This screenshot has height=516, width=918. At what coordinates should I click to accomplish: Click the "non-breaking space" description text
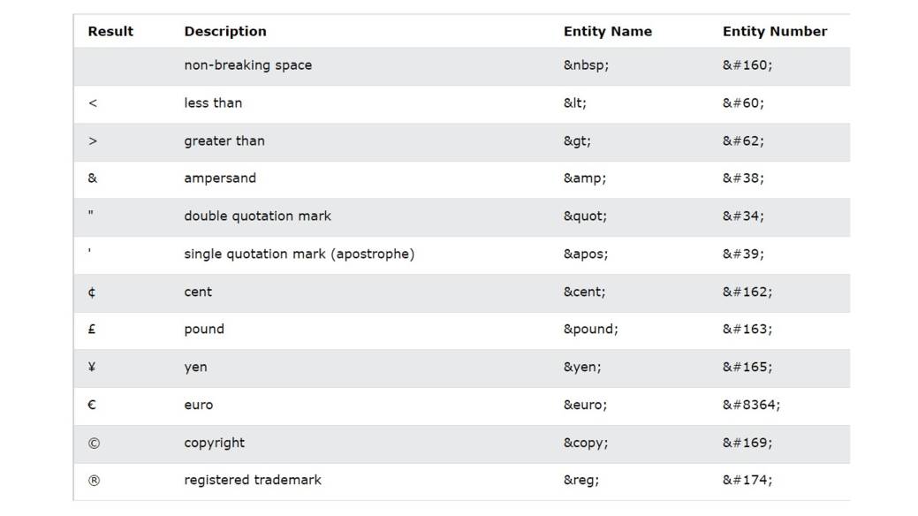247,65
